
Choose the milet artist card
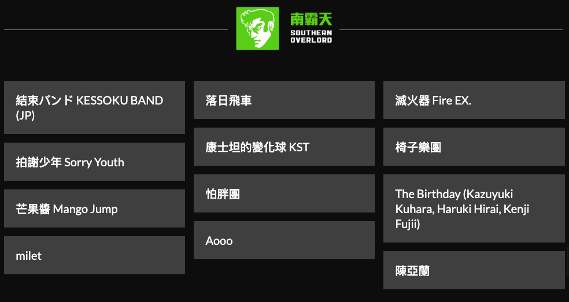pos(94,255)
